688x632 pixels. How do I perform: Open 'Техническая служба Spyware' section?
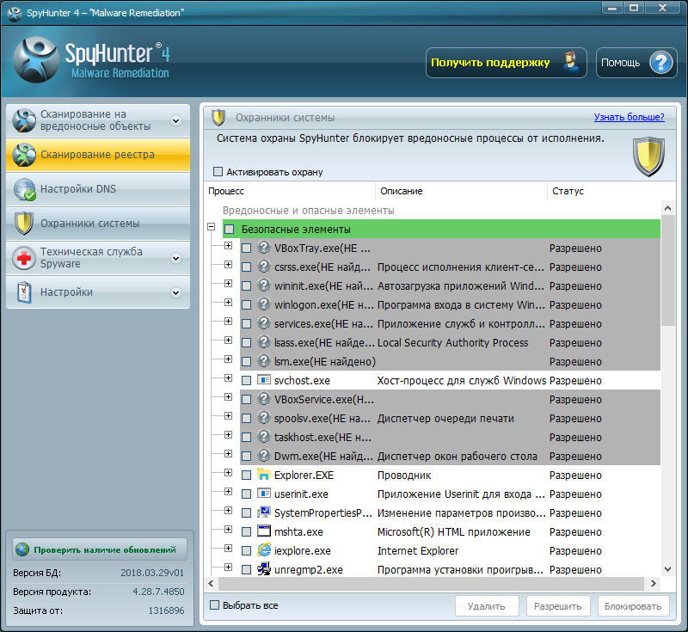(x=98, y=258)
